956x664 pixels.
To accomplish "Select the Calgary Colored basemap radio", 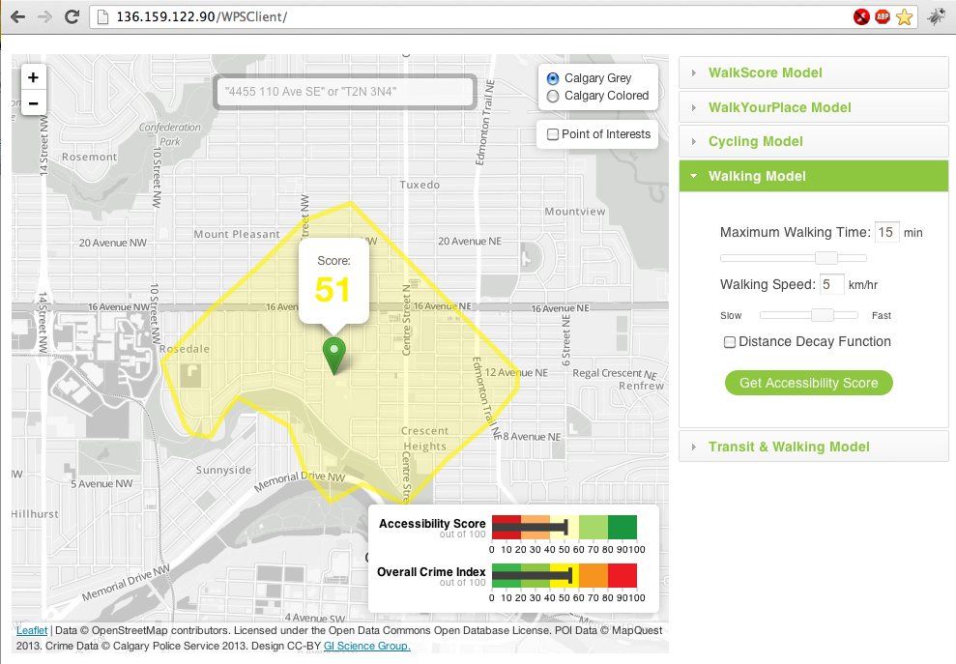I will point(553,96).
